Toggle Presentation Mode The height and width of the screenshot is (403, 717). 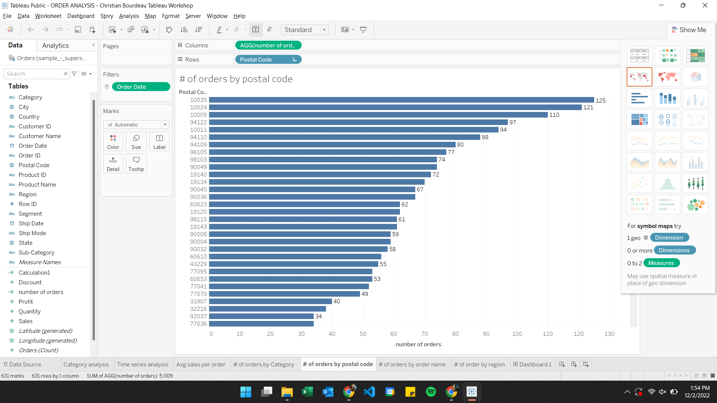363,29
